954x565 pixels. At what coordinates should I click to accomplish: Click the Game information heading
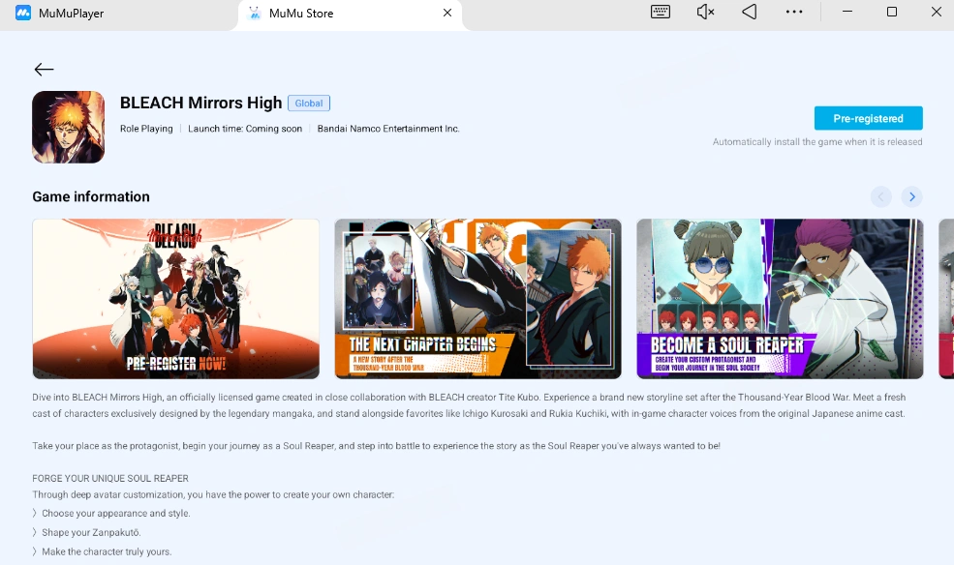tap(91, 196)
